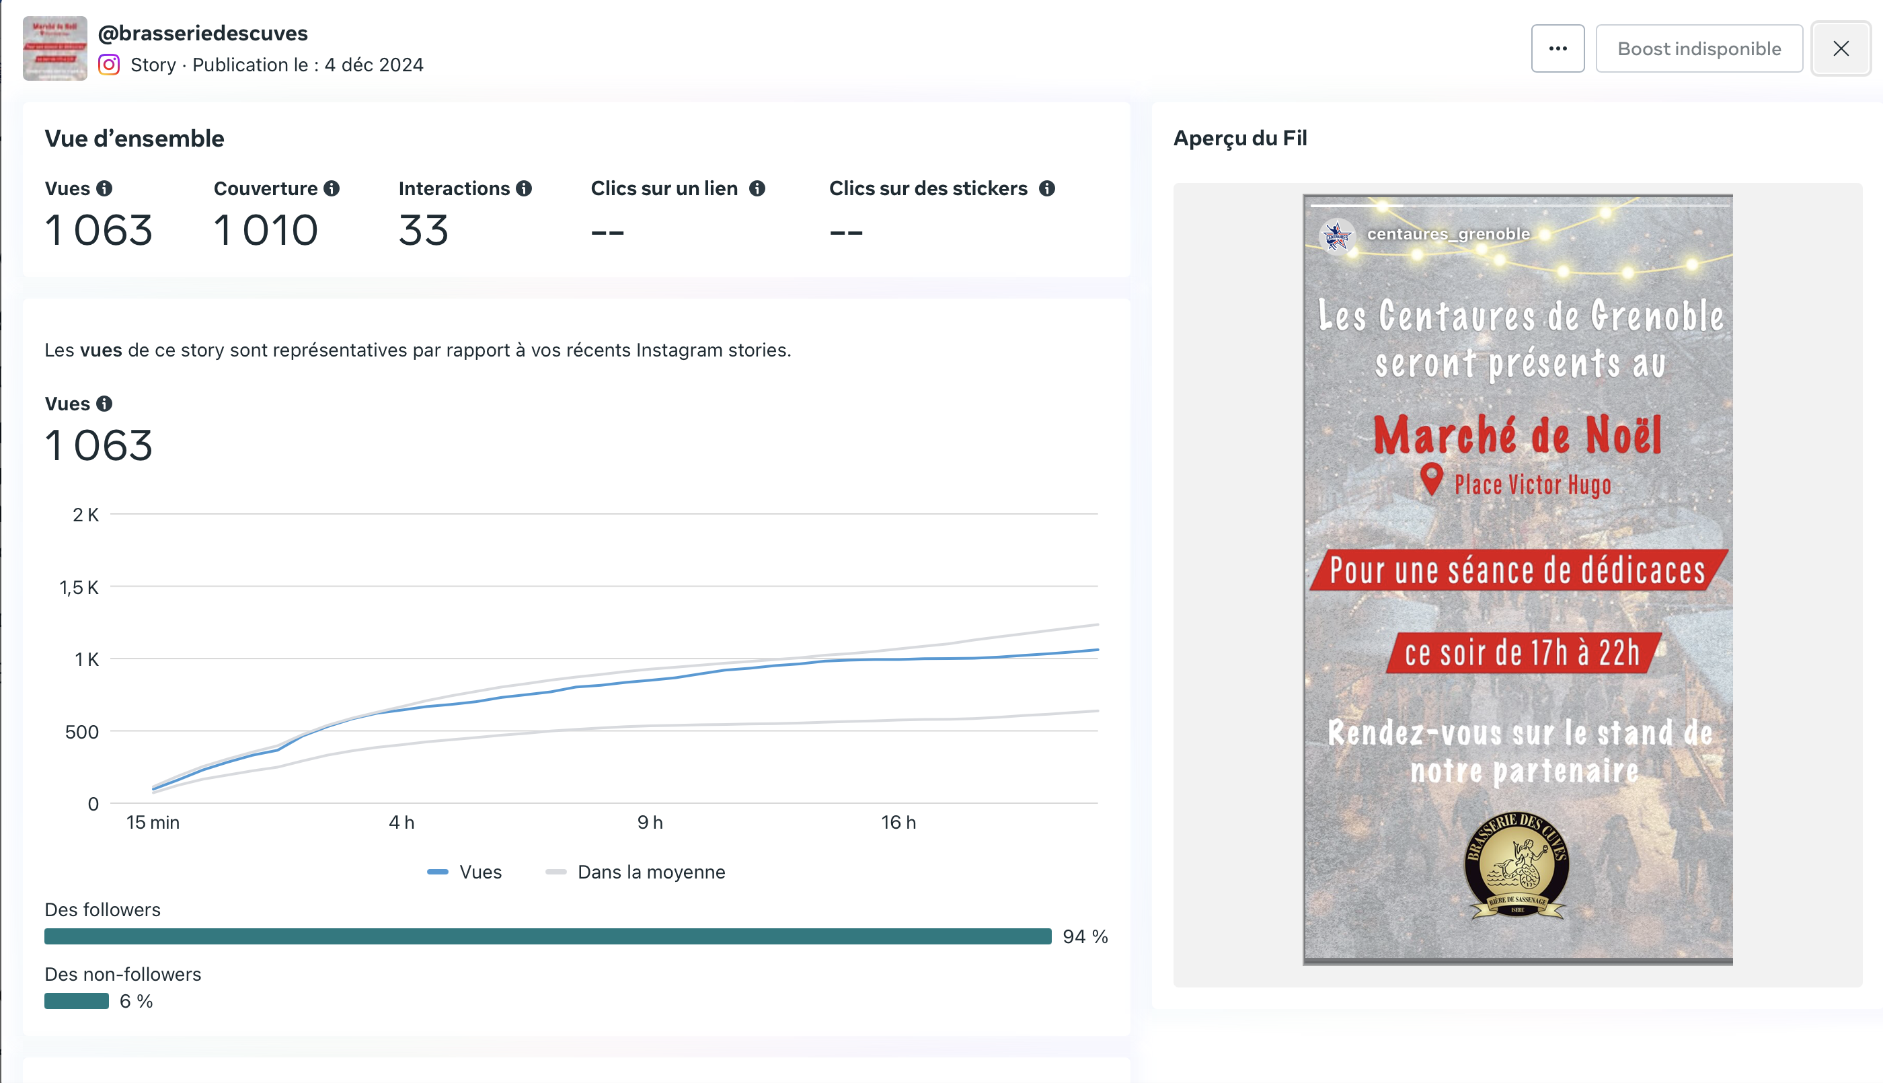Click the 500 y-axis label

click(82, 732)
